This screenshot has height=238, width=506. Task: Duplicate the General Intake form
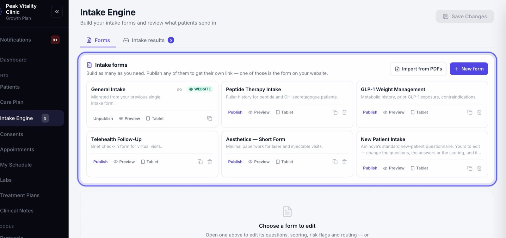coord(210,119)
